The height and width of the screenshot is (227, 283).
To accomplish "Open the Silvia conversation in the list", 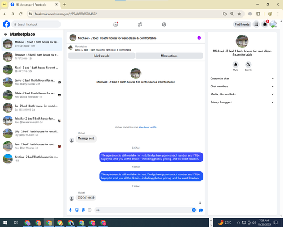I will 32,95.
